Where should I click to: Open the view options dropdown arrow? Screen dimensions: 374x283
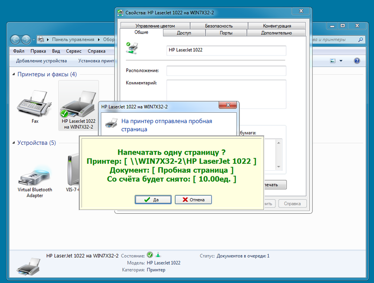click(x=341, y=61)
